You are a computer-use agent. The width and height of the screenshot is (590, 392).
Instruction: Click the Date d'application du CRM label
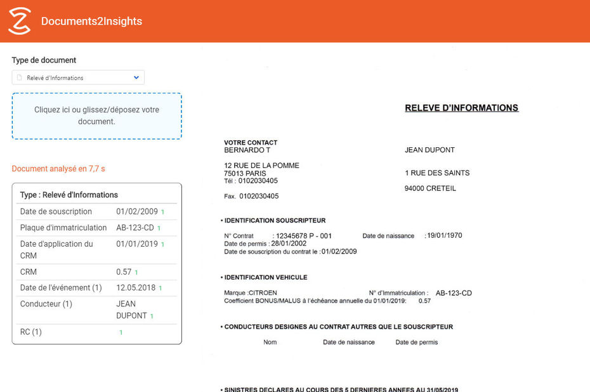click(x=56, y=250)
